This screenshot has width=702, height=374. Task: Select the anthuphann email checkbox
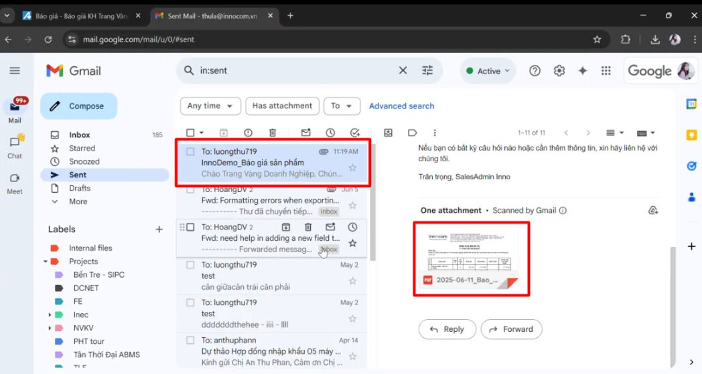point(190,341)
